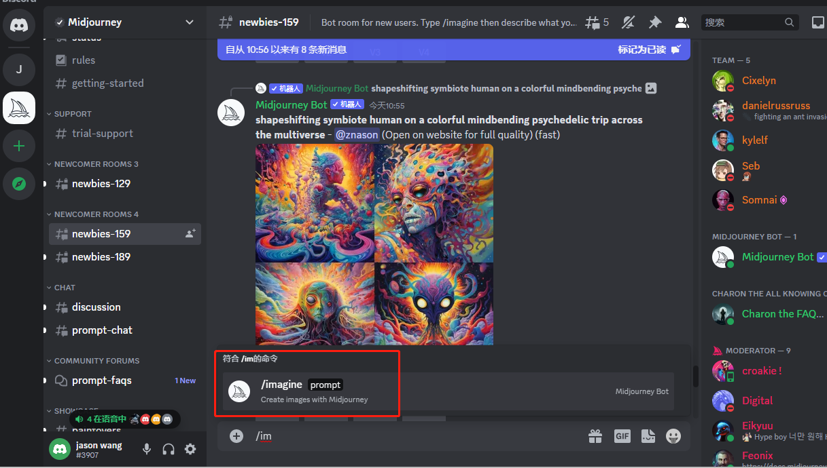Click Midjourney Bot avatar in message
Viewport: 827px width, 468px height.
(231, 112)
